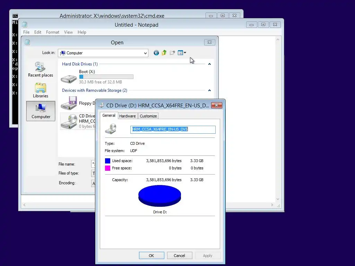Click '30.3 MB free of 32.8 MB' text
Image resolution: width=355 pixels, height=266 pixels.
(x=101, y=82)
